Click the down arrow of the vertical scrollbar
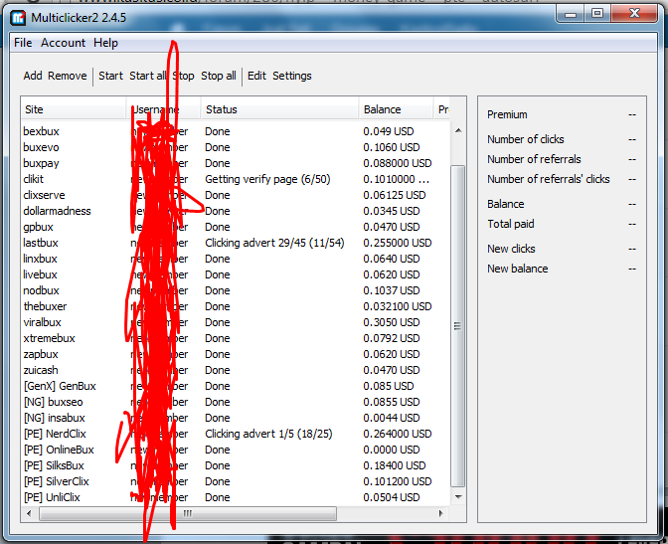This screenshot has width=668, height=544. coord(458,496)
